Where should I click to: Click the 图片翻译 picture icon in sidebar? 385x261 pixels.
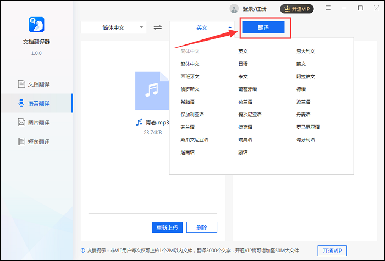click(21, 122)
